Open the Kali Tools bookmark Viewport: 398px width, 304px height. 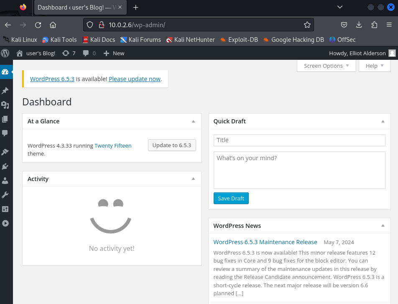59,40
